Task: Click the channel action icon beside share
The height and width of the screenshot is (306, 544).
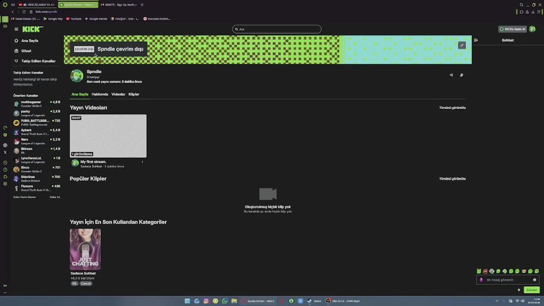Action: [462, 75]
